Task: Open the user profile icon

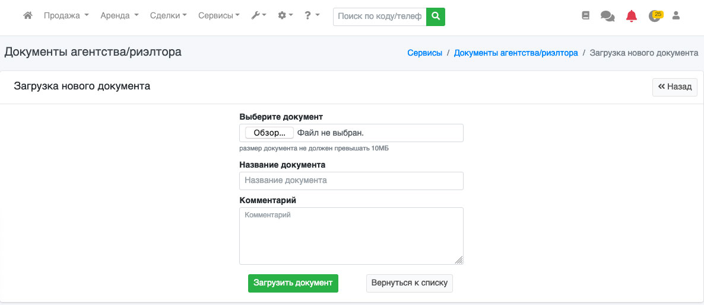Action: [x=676, y=16]
